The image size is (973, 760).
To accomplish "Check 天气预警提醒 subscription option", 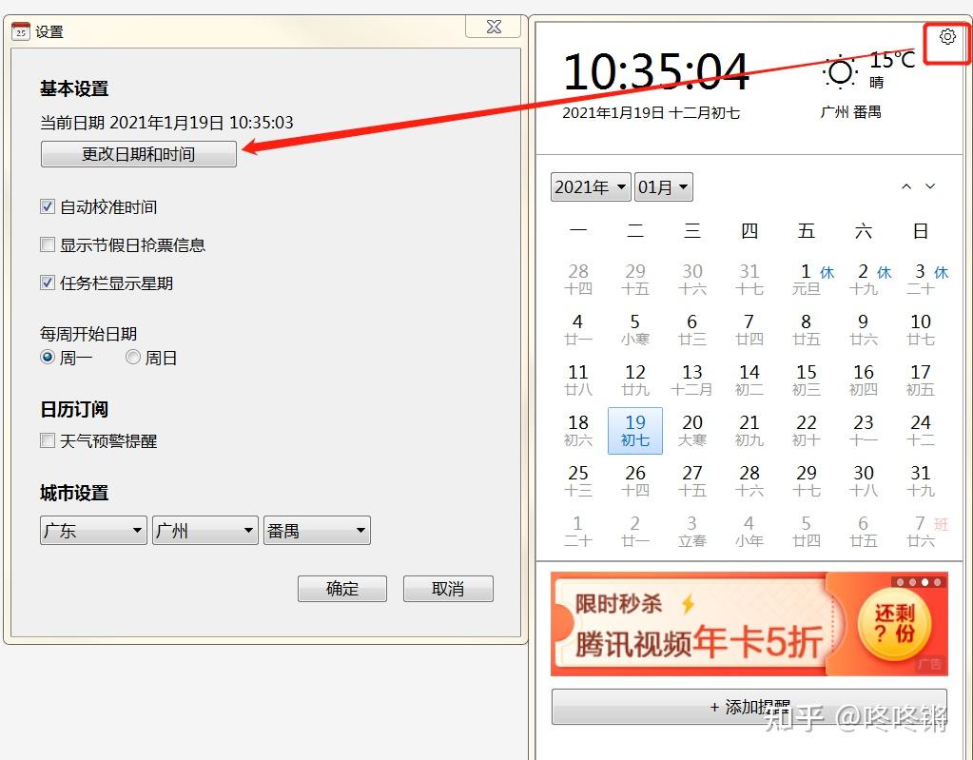I will (48, 440).
